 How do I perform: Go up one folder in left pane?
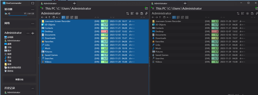coord(49,17)
